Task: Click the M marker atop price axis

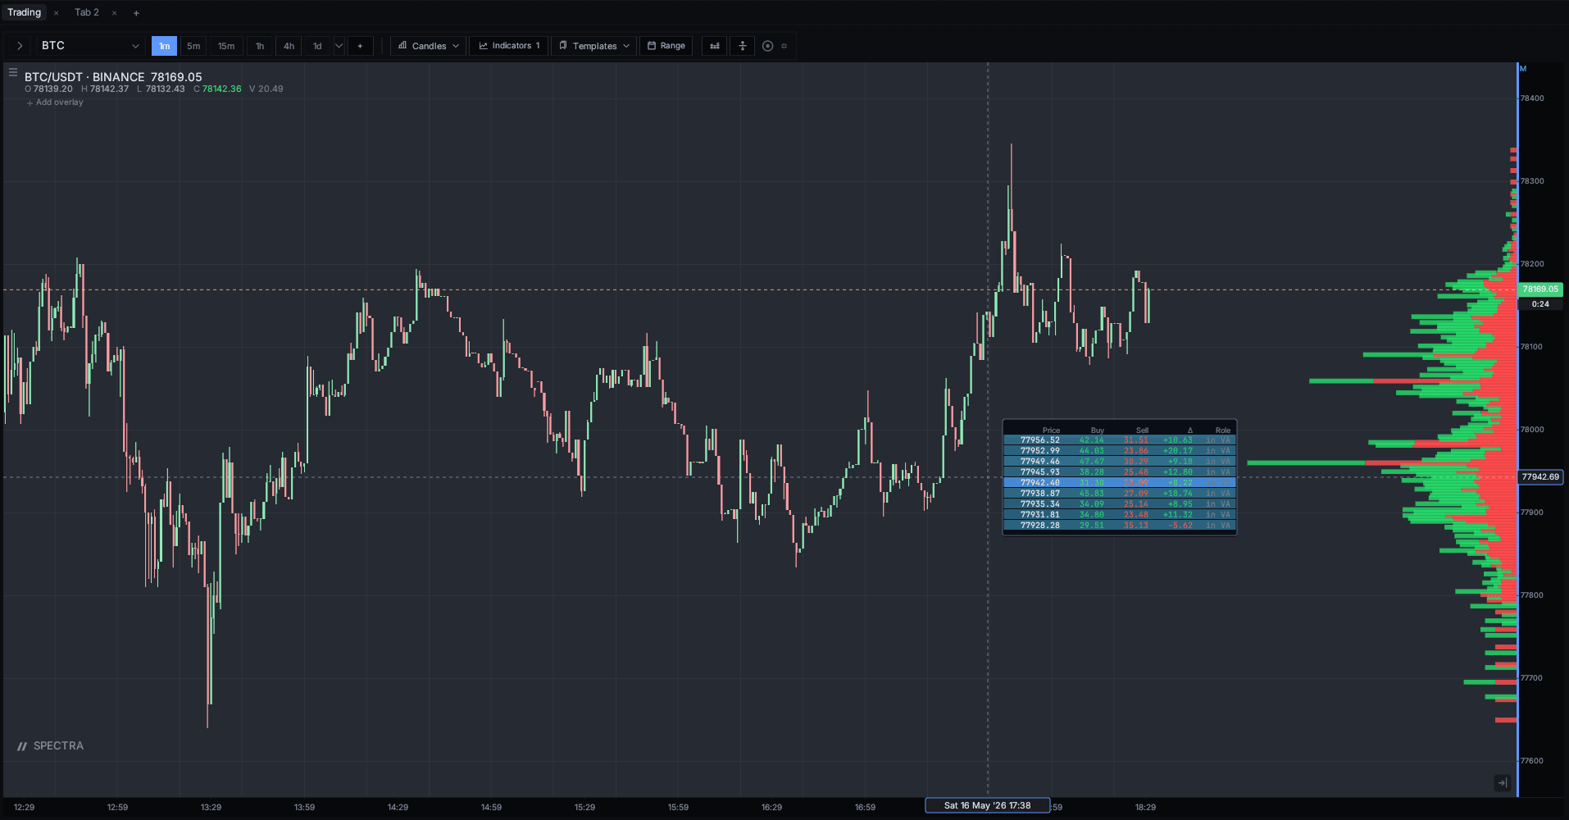Action: [x=1523, y=69]
